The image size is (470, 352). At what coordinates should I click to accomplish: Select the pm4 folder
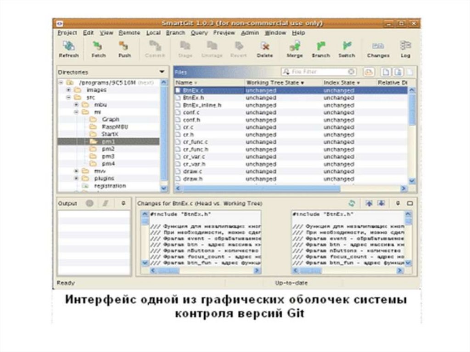tap(108, 164)
